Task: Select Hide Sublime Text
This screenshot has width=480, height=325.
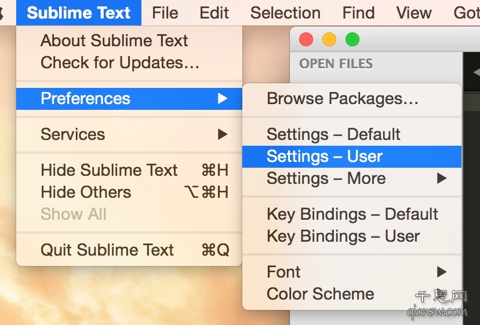Action: [x=129, y=170]
